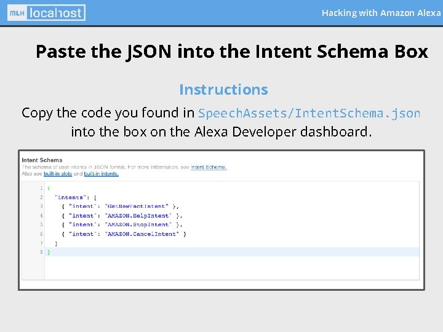
Task: Click the opening brace on line 1
Action: (49, 188)
